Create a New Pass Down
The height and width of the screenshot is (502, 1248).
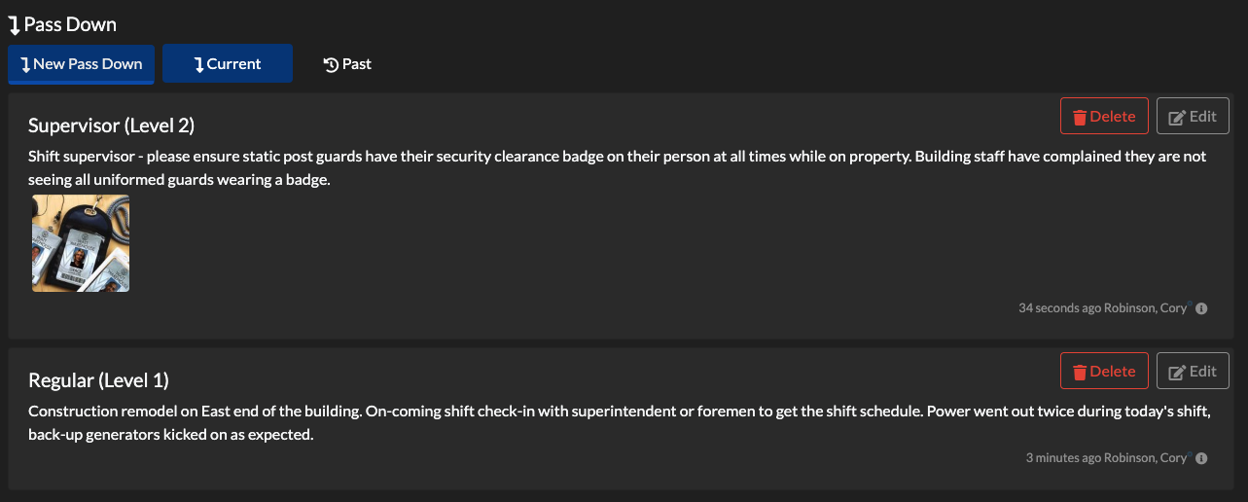coord(81,64)
